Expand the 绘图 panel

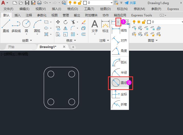27,40
